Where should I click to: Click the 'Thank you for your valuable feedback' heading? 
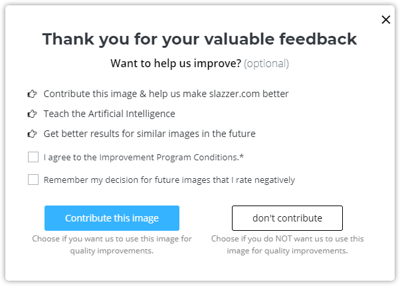click(199, 39)
